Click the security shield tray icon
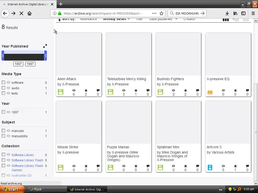Screen dimensions: 258x193 click(x=230, y=189)
